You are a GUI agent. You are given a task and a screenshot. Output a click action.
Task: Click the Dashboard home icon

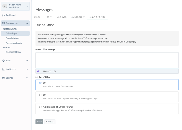(4, 15)
